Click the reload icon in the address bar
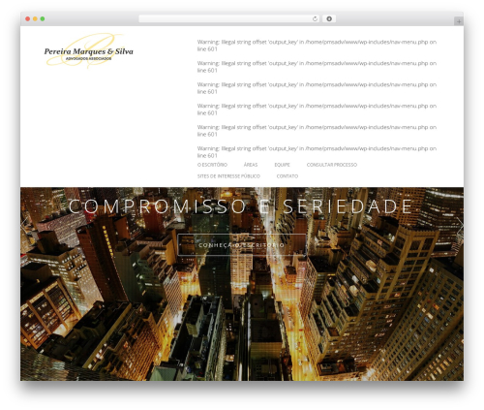Screen dimensions: 484x410 click(x=315, y=18)
